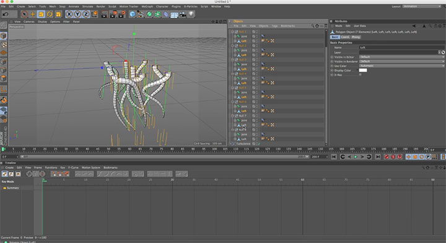The image size is (446, 243).
Task: Activate the Scale tool
Action: tap(42, 14)
